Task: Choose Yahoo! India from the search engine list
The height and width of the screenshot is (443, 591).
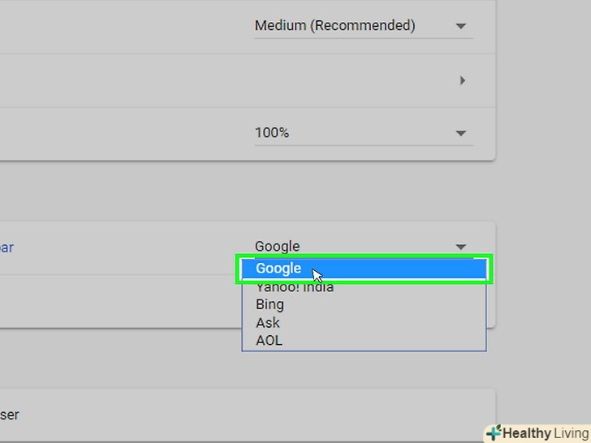Action: 295,287
